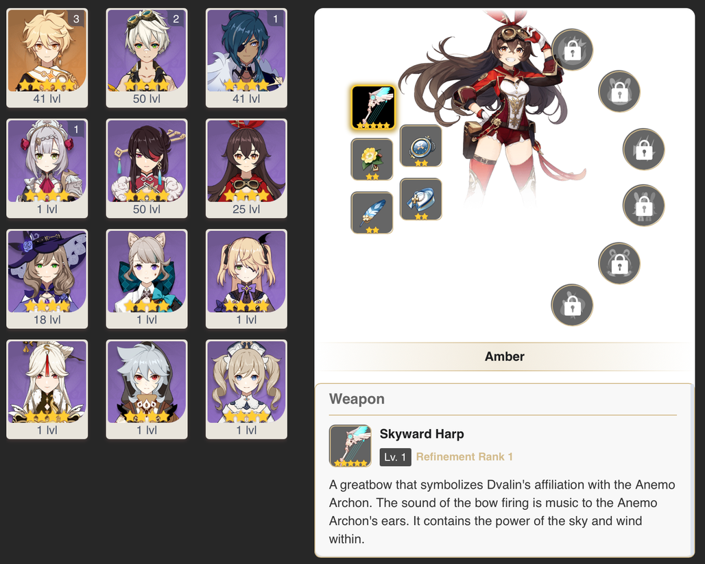Select the Skyward Harp weapon slot icon
The height and width of the screenshot is (564, 705).
point(373,108)
